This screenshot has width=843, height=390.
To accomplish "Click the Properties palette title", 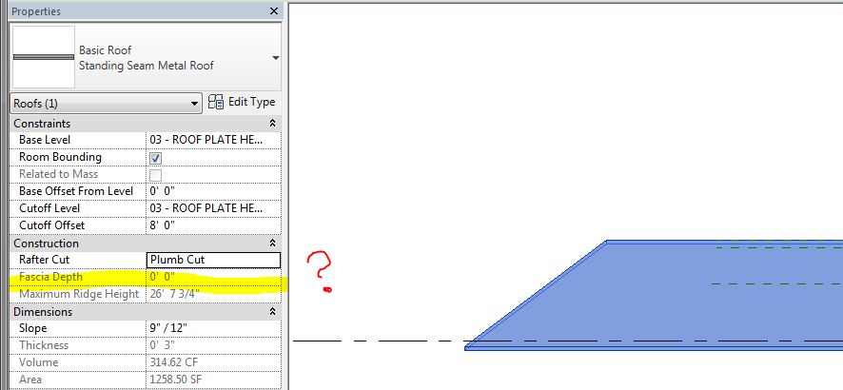I will pos(36,11).
